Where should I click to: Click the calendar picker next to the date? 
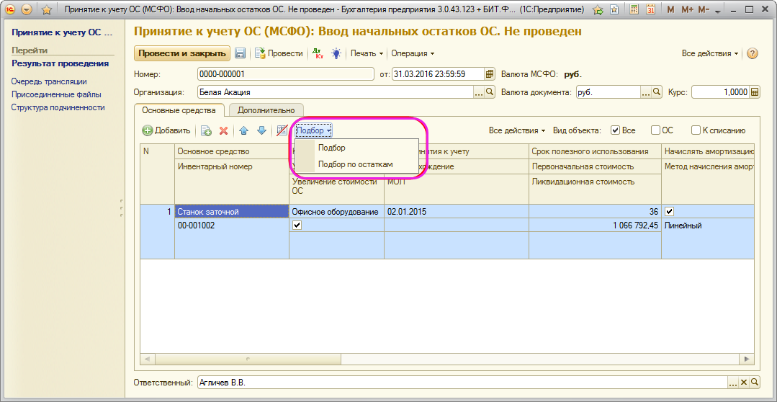[x=490, y=73]
